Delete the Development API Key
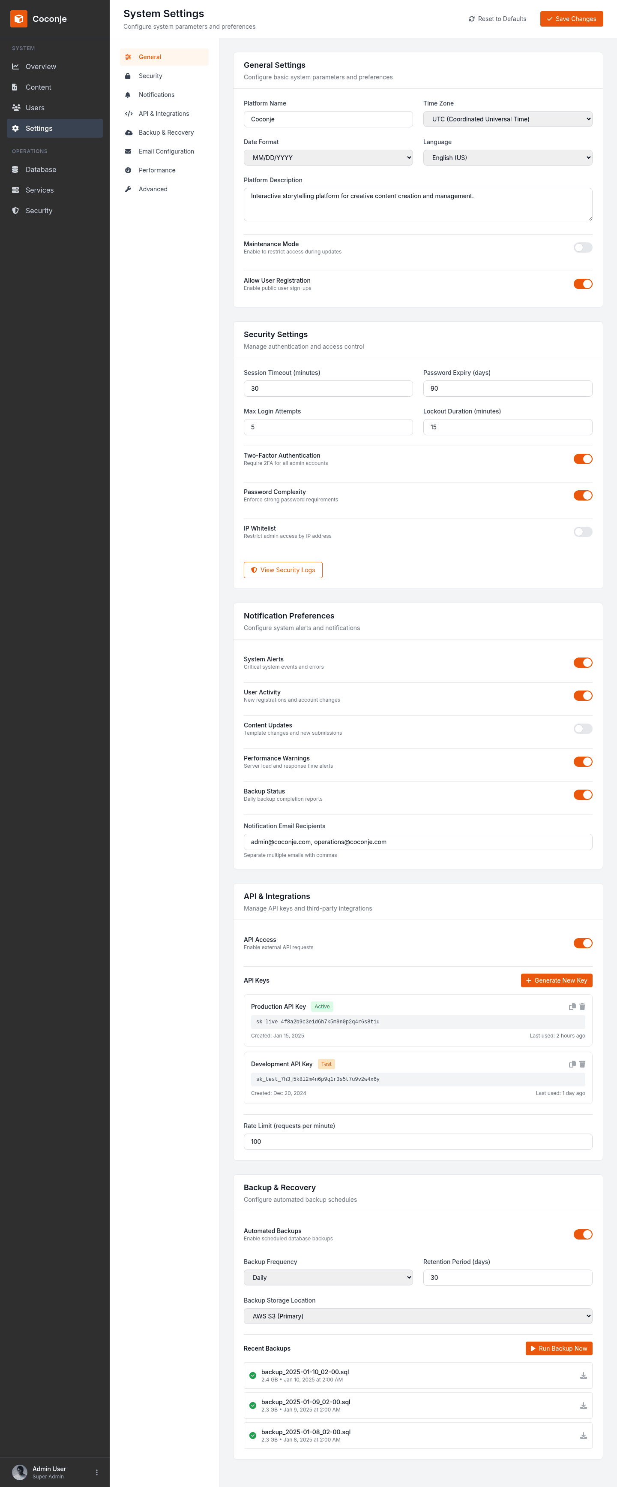The width and height of the screenshot is (617, 1487). [x=582, y=1064]
